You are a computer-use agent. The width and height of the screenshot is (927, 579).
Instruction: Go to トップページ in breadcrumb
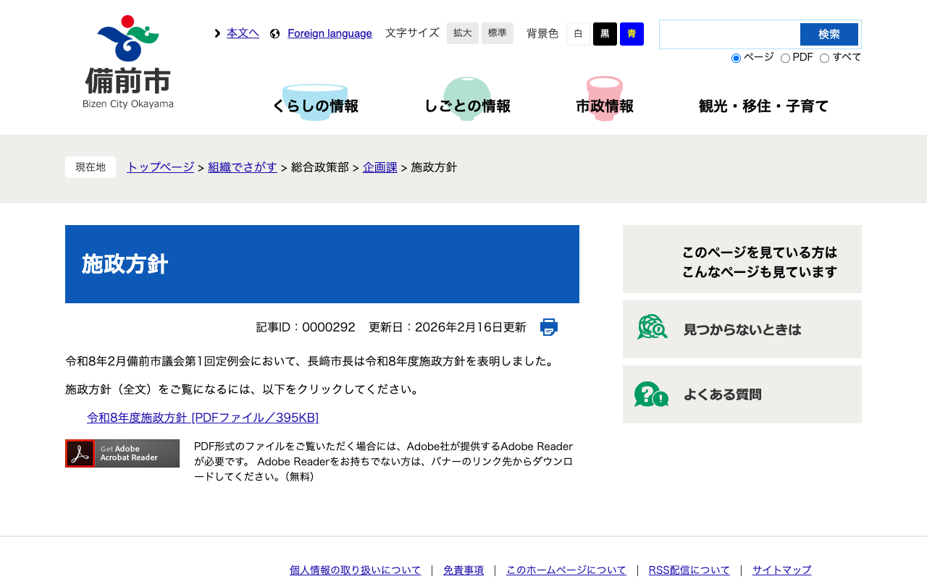[160, 167]
